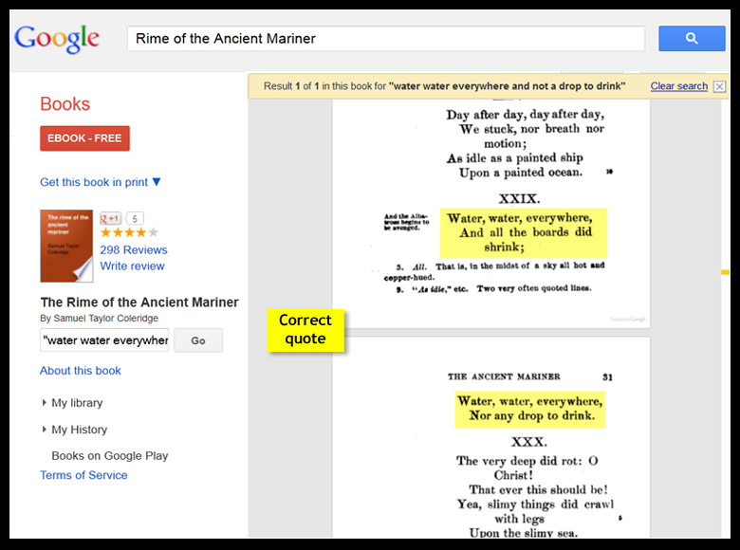Image resolution: width=740 pixels, height=550 pixels.
Task: Click the red Books heading
Action: (65, 104)
